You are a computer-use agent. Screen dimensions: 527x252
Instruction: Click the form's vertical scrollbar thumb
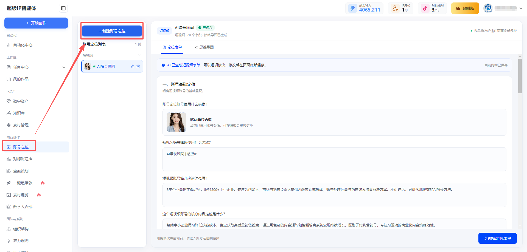click(520, 76)
